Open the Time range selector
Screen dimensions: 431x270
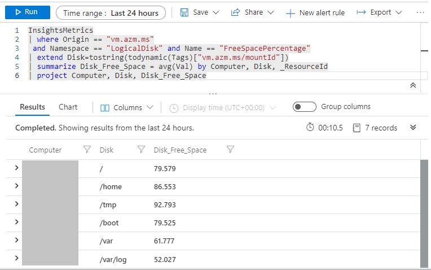point(111,12)
